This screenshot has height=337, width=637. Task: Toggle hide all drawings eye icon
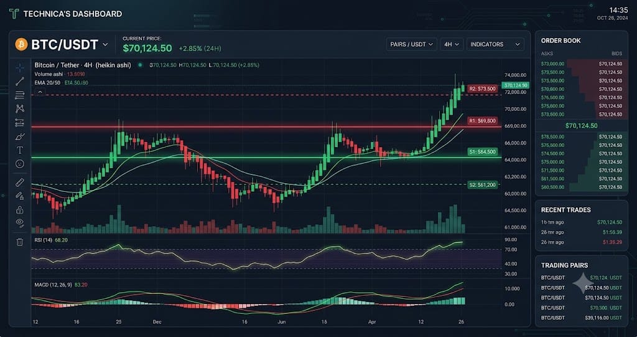19,222
